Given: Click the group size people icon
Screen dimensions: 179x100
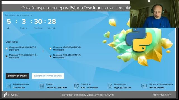Looking at the screenshot, I should click(x=110, y=86).
